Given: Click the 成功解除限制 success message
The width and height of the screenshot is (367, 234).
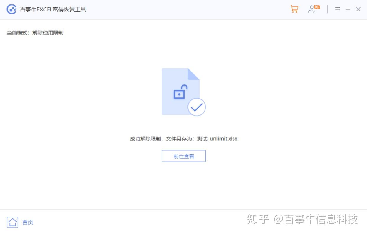Looking at the screenshot, I should 146,139.
